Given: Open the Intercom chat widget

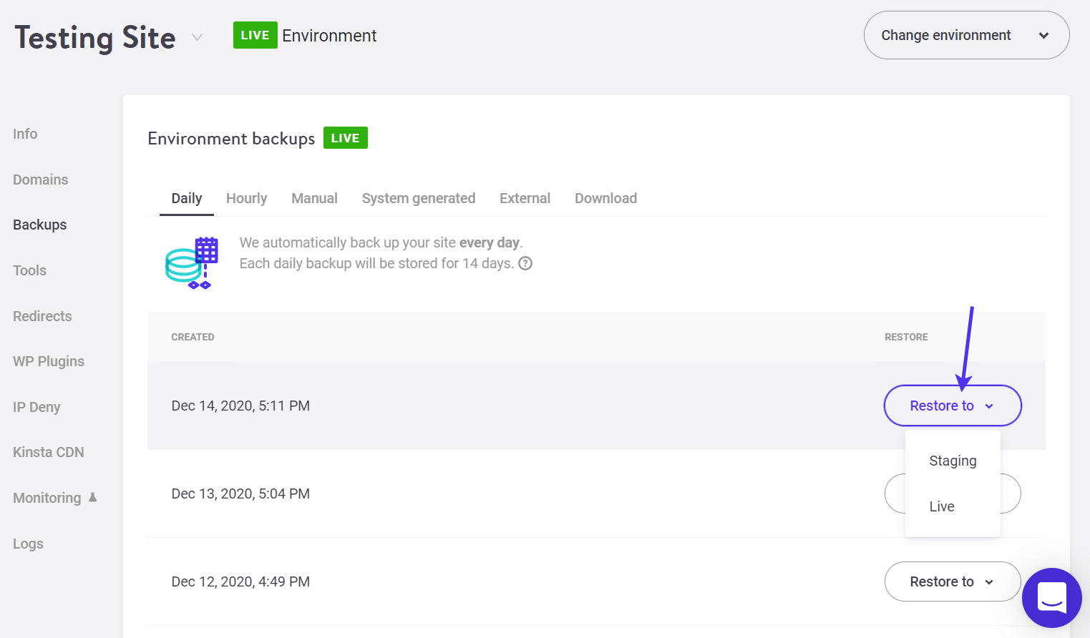Looking at the screenshot, I should pyautogui.click(x=1051, y=598).
